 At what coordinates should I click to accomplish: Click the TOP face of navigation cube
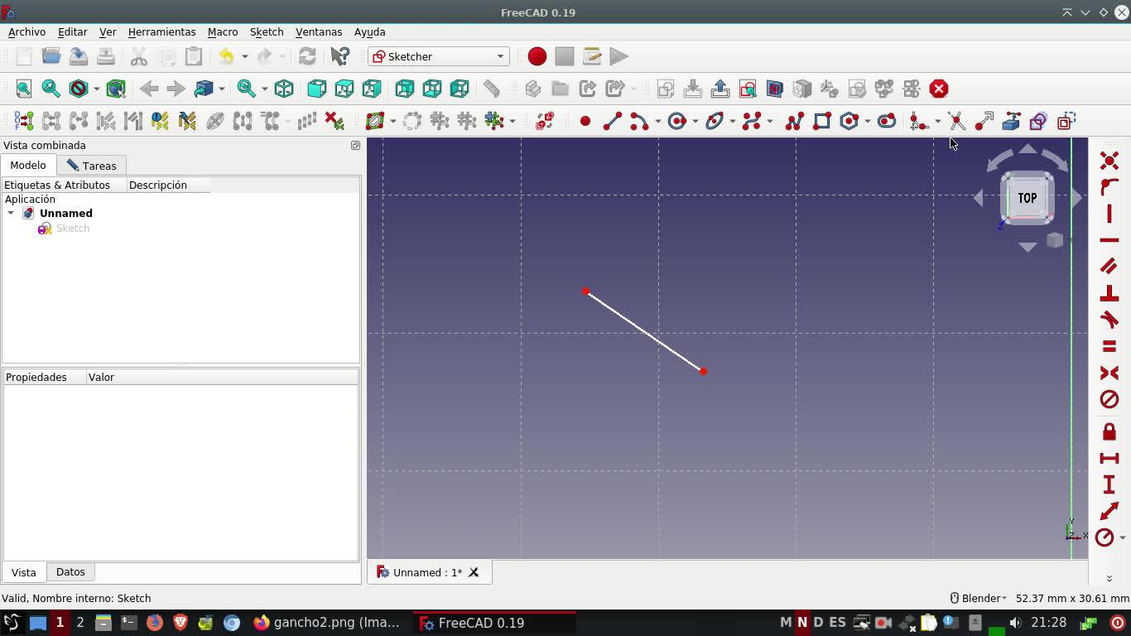coord(1027,198)
